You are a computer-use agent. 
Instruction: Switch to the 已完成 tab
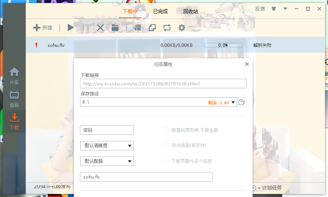[160, 11]
